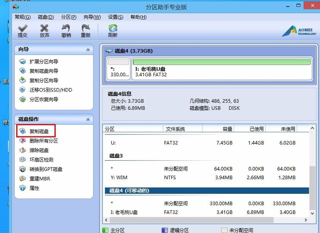
Task: Select the U: FAT32 partition row
Action: coord(207,143)
